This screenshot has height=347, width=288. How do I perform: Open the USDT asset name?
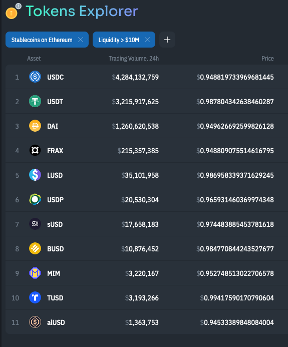(x=55, y=102)
